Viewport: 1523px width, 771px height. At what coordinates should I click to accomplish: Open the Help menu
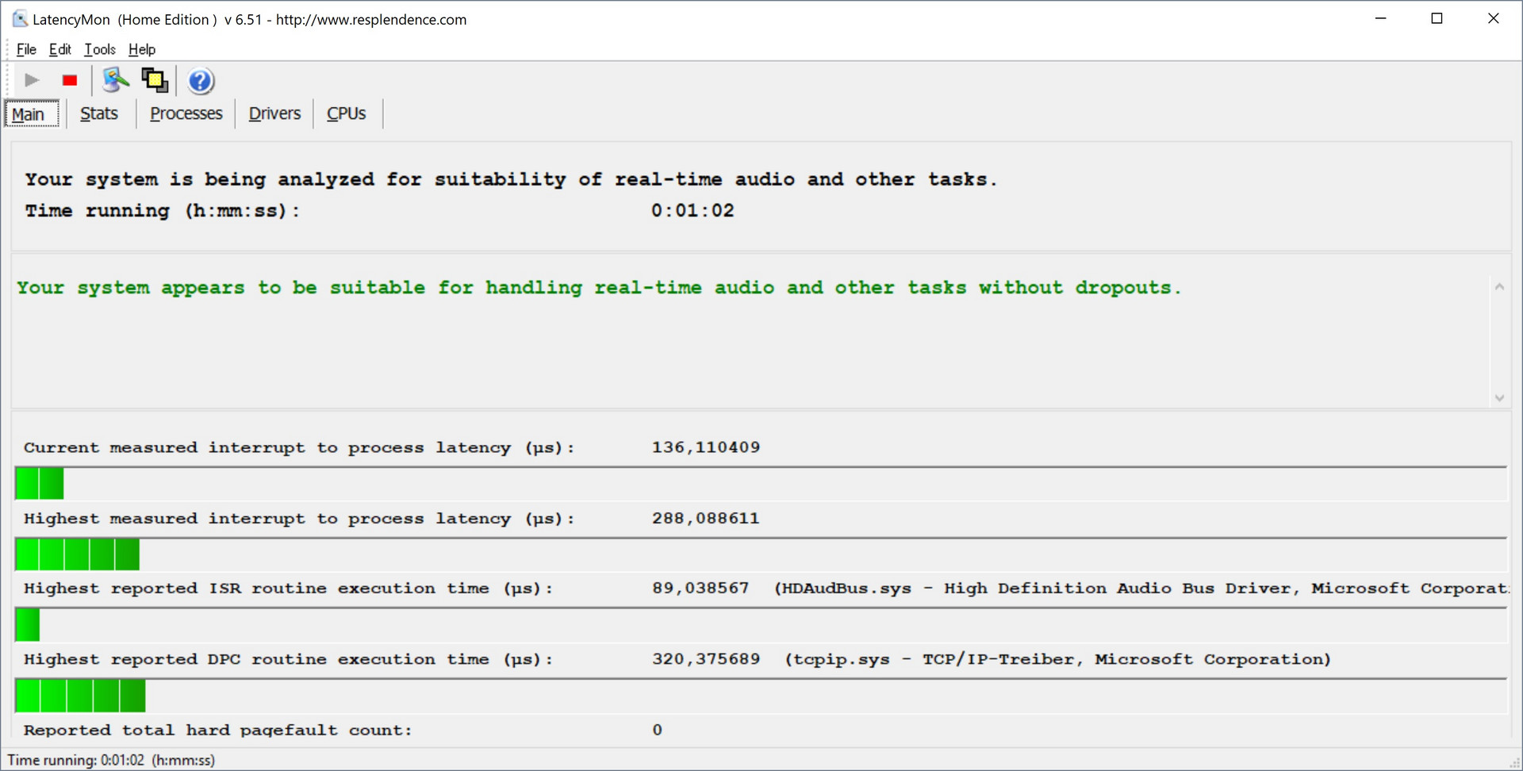[142, 49]
